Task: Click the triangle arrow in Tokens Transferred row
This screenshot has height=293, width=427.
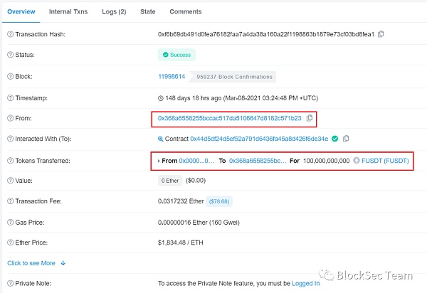Action: point(159,161)
